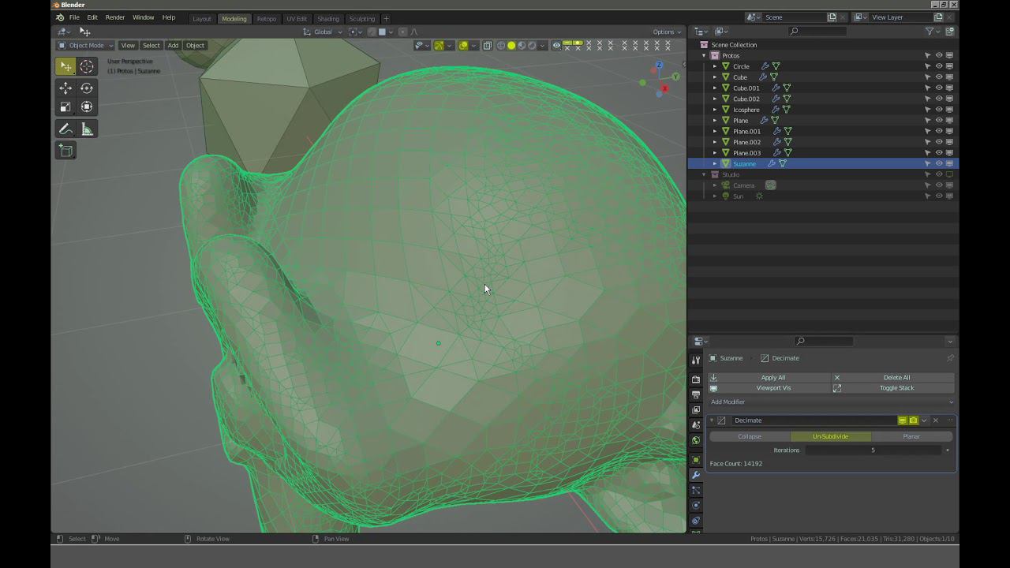The width and height of the screenshot is (1010, 568).
Task: Toggle Decimate modifier viewport display
Action: click(x=902, y=420)
